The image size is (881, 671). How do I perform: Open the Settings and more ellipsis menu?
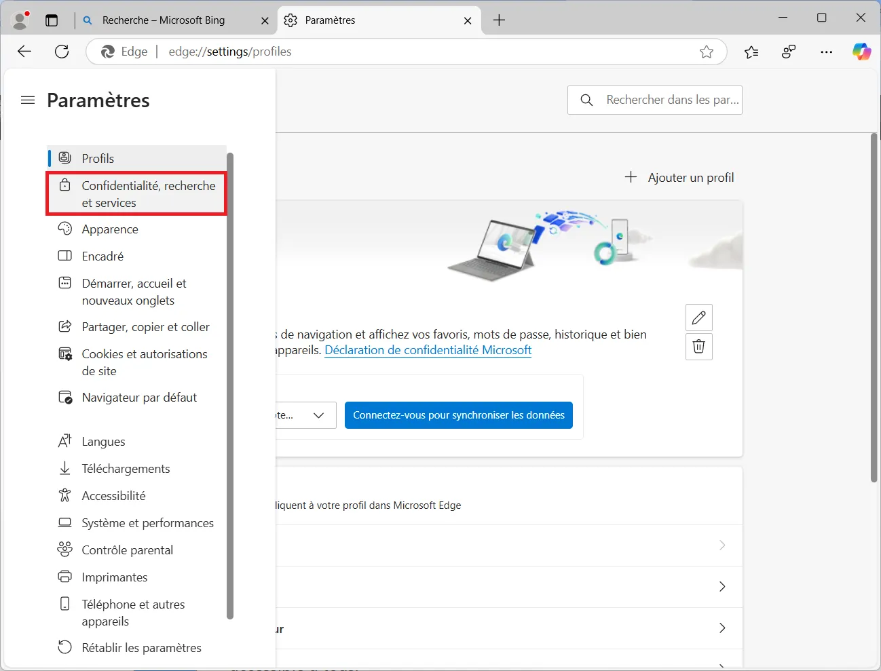click(x=826, y=52)
